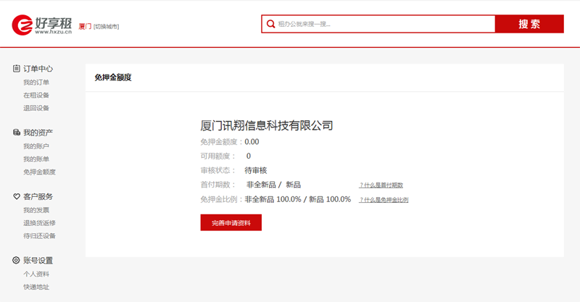Click the 订单中心 clipboard icon
Viewport: 580px width, 302px height.
tap(16, 68)
